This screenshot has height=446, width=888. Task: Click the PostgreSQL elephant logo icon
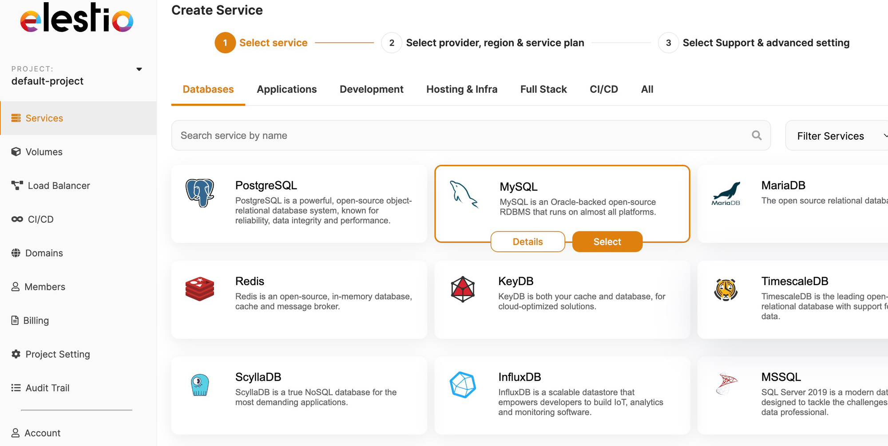tap(200, 193)
